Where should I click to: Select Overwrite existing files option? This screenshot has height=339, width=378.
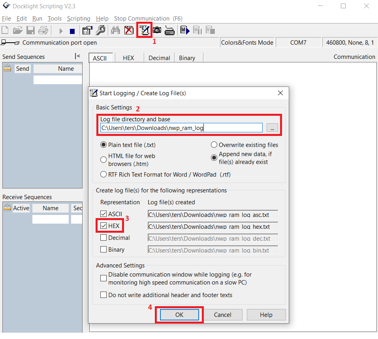[x=214, y=145]
